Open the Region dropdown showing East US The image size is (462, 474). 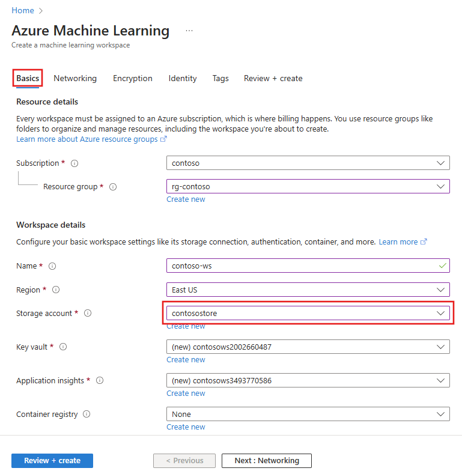pos(308,290)
